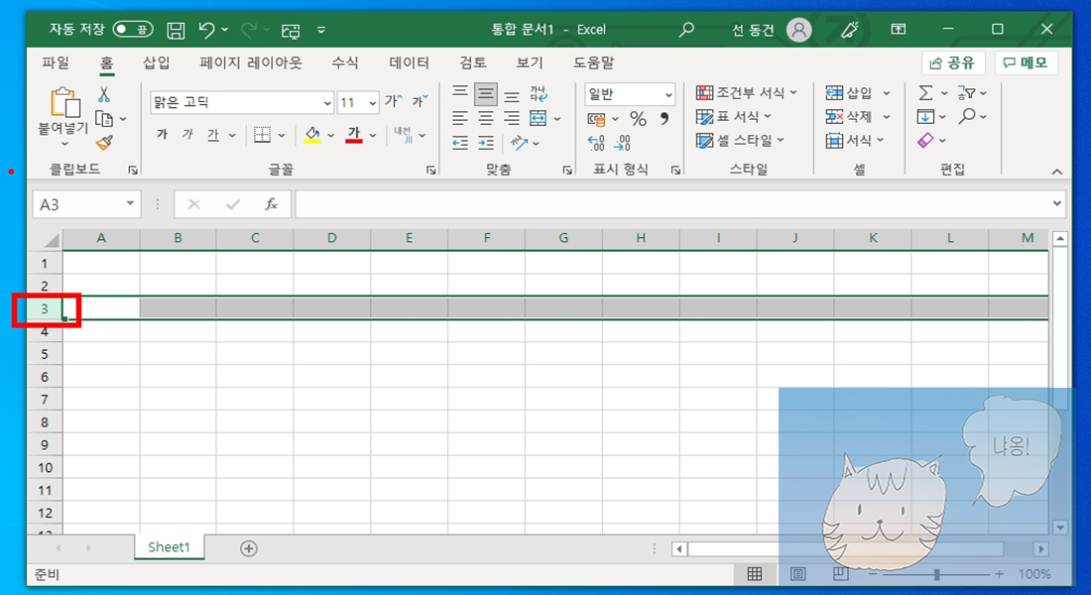Decrease font size
Image resolution: width=1091 pixels, height=595 pixels.
pyautogui.click(x=421, y=101)
